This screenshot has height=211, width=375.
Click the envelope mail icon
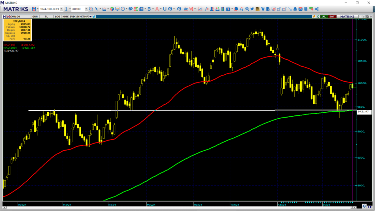point(300,9)
